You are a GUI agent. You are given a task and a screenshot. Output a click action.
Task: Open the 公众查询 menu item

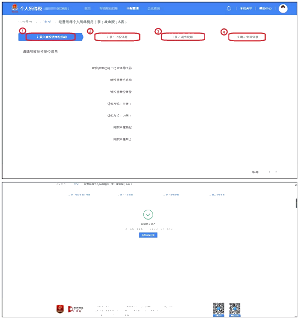pos(154,8)
